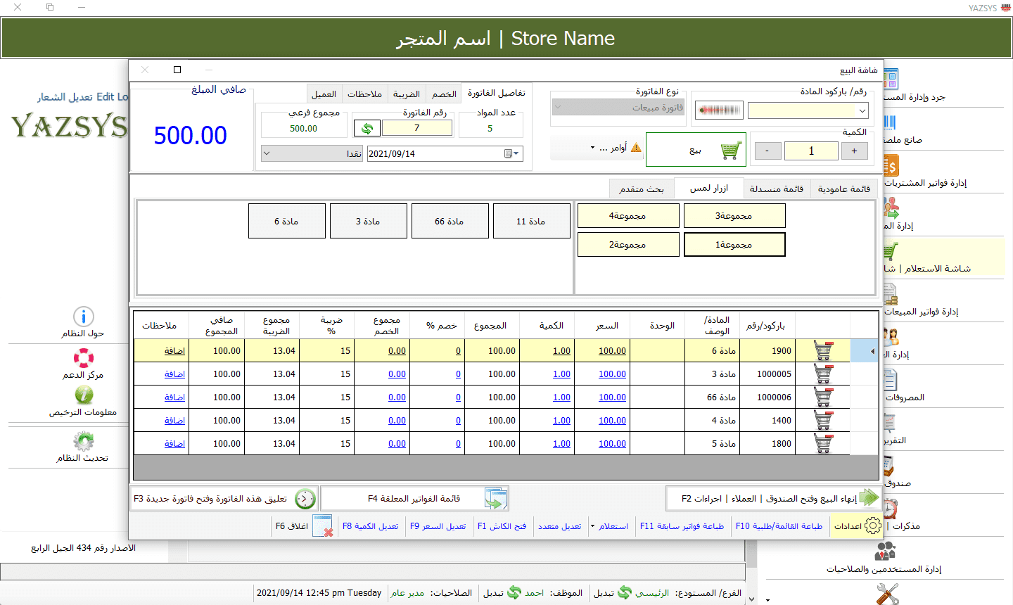The image size is (1013, 605).
Task: Click the quantity input field
Action: 811,151
